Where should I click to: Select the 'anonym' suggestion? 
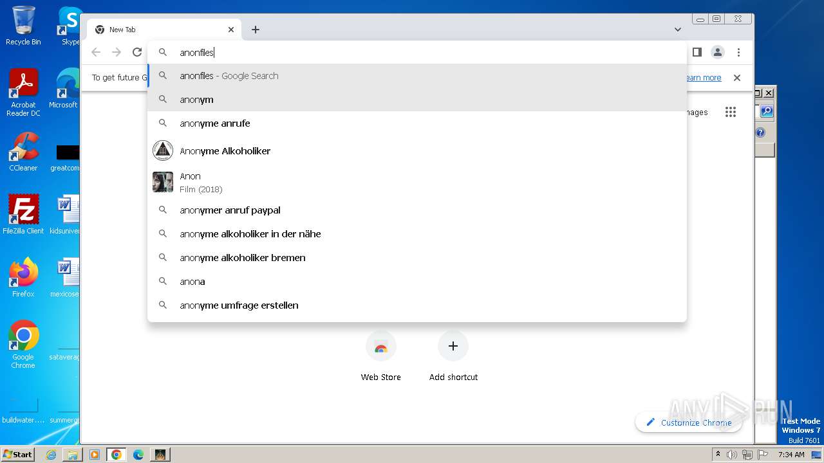pyautogui.click(x=417, y=100)
